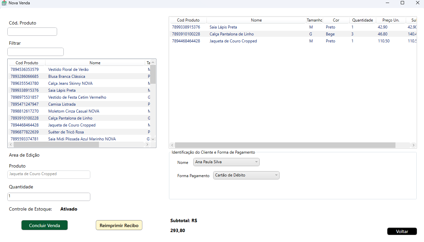Select Blusa Branca Clássica row
This screenshot has width=424, height=242.
pyautogui.click(x=79, y=76)
